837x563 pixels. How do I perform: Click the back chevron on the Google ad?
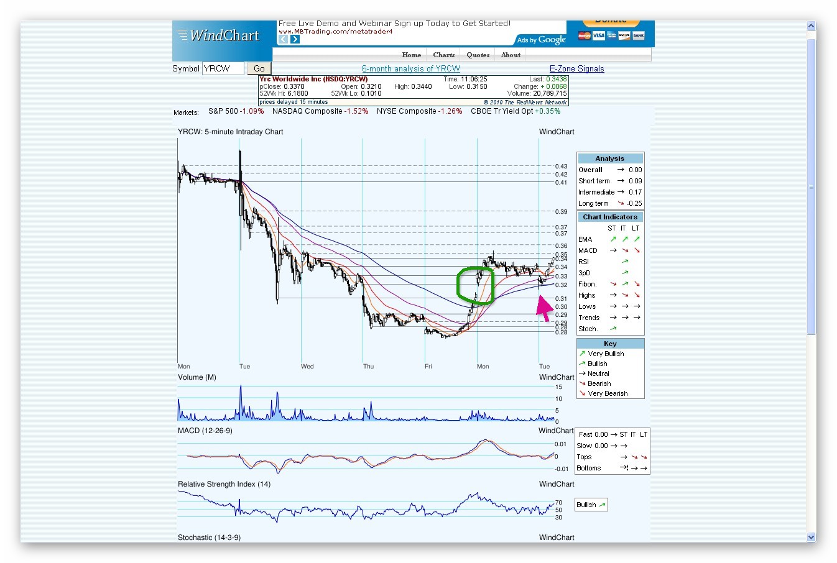pos(284,39)
